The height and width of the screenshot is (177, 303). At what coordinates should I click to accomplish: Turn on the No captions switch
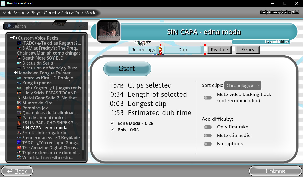click(208, 144)
